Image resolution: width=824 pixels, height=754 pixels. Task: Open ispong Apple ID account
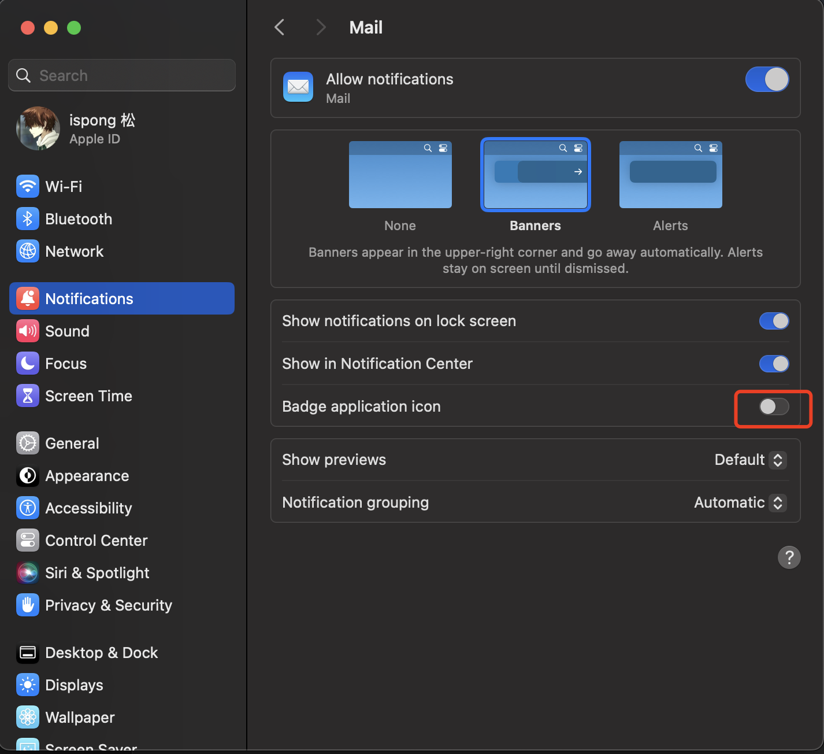122,128
